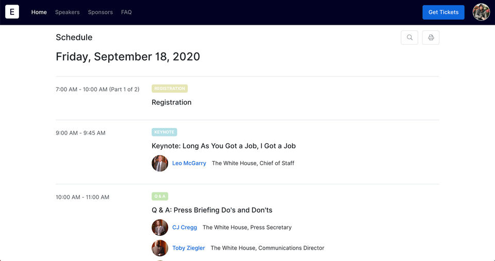Image resolution: width=495 pixels, height=261 pixels.
Task: Open Leo McGarry's speaker link
Action: [189, 163]
